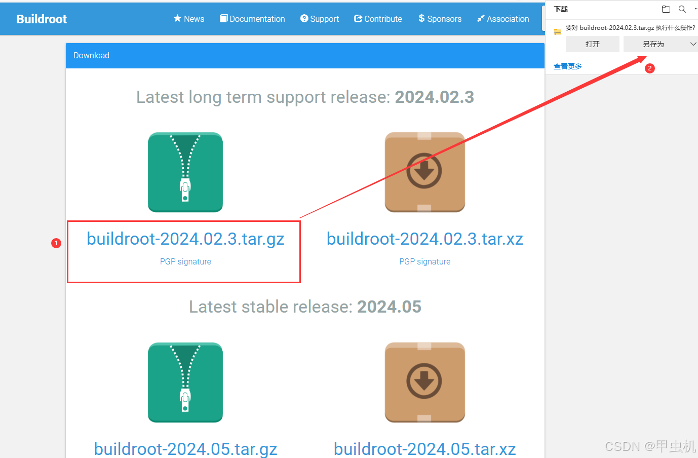The image size is (698, 458).
Task: Click the Buildroot site logo
Action: click(42, 19)
